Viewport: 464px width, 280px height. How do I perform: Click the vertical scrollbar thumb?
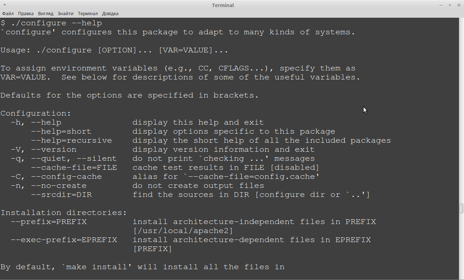click(461, 208)
